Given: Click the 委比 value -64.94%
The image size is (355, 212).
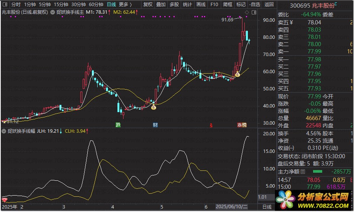Looking at the screenshot, I should pos(311,14).
